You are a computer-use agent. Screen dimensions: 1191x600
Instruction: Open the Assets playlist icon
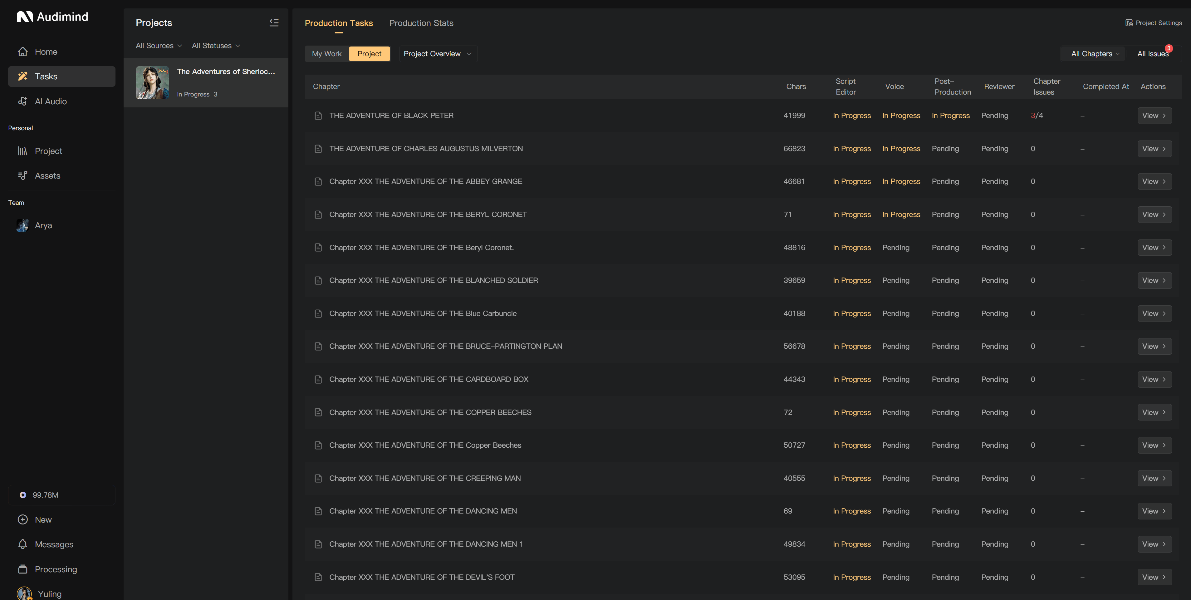pos(23,176)
